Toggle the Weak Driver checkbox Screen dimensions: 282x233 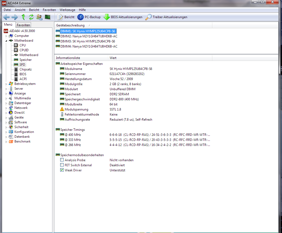62,170
